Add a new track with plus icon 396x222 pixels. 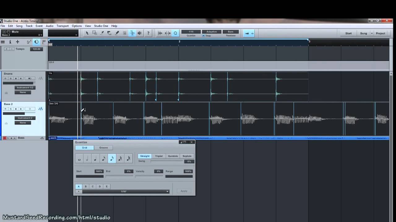pos(18,42)
